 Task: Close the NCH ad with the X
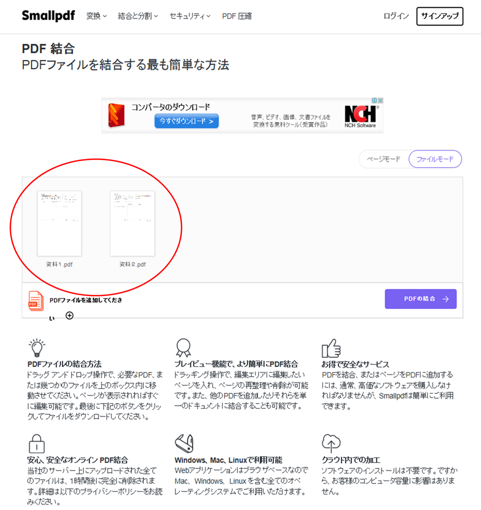(380, 101)
